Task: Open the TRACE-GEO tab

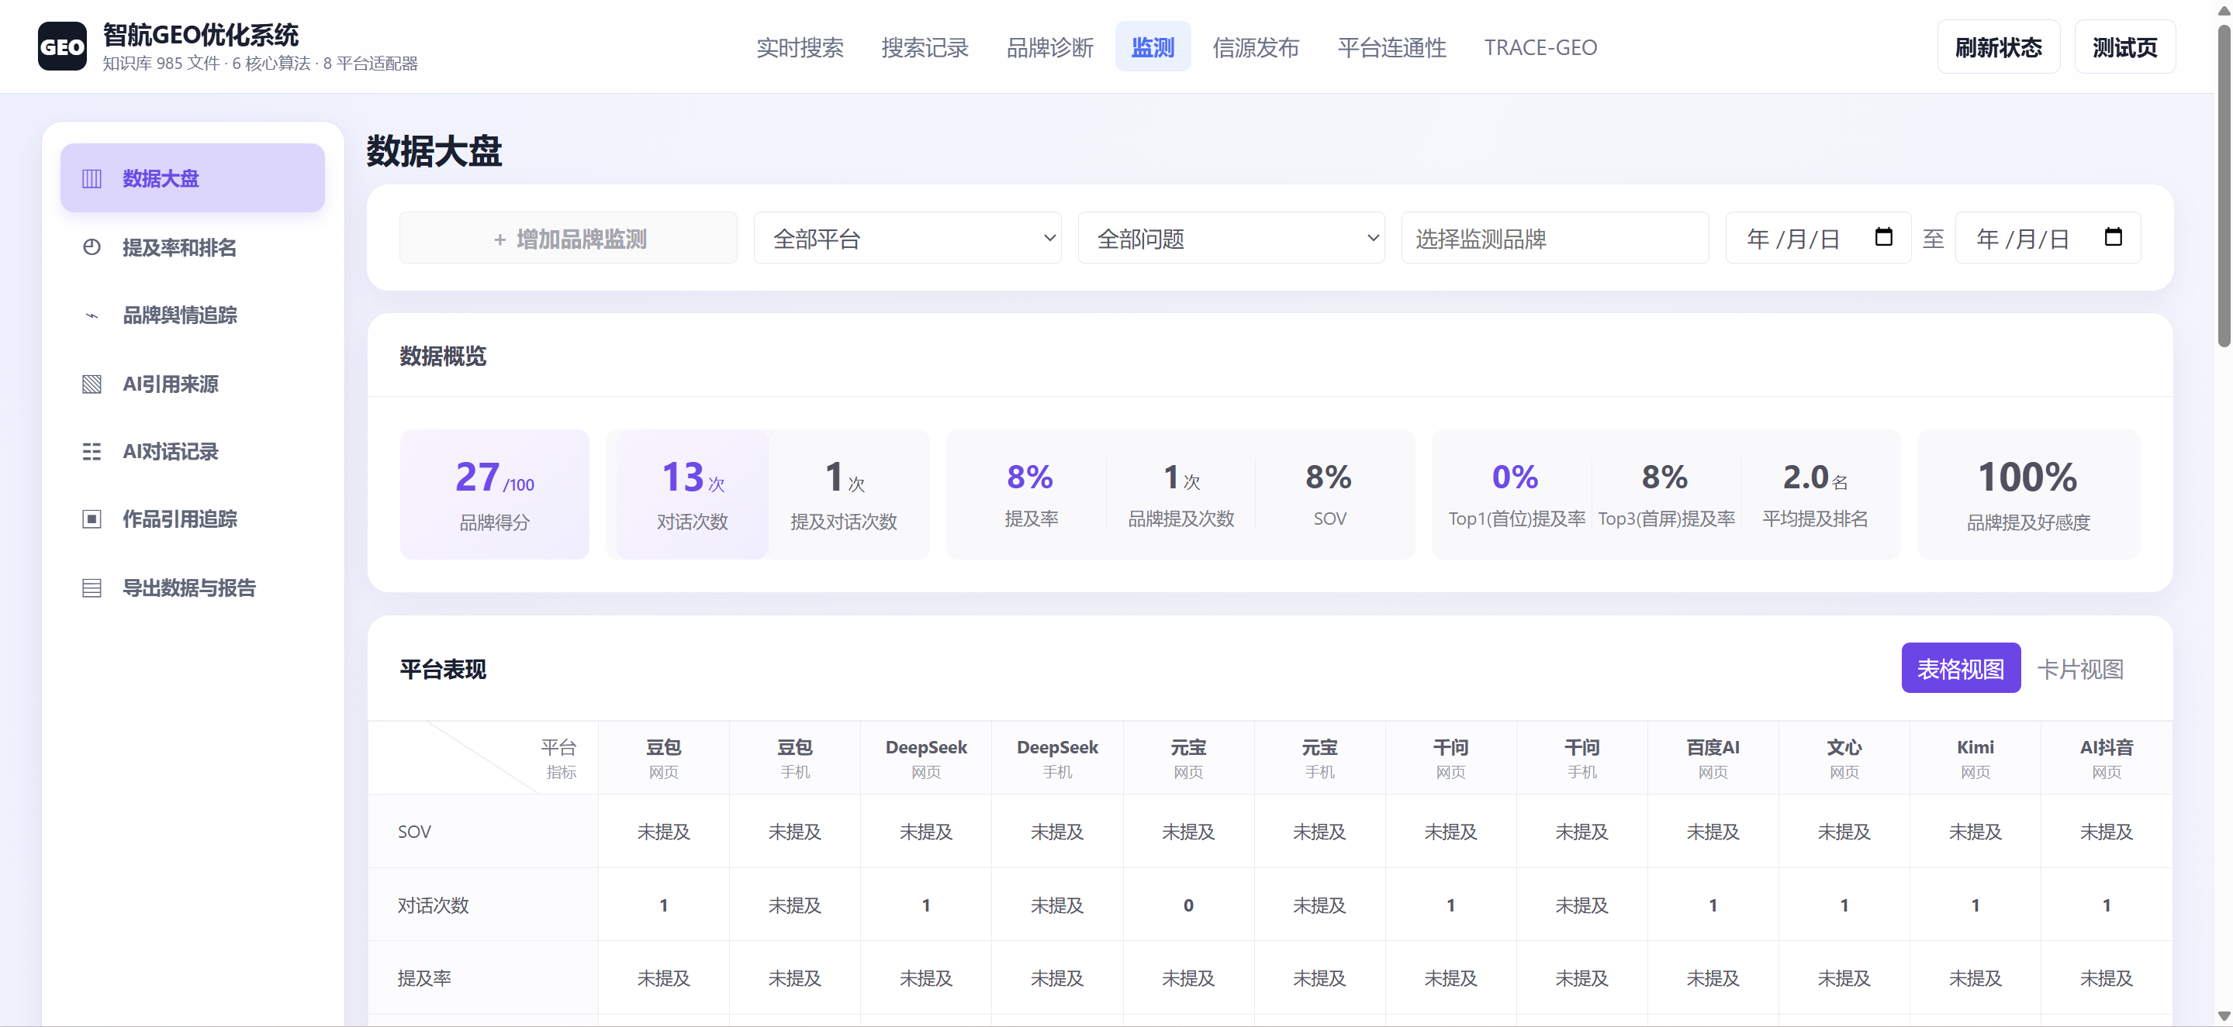Action: [1540, 47]
